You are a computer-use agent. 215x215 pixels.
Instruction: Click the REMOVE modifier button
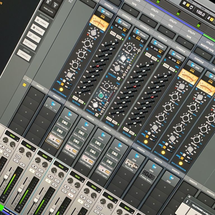38,30
